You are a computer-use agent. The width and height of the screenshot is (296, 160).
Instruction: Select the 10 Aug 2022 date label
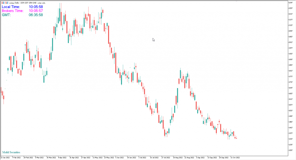178,158
